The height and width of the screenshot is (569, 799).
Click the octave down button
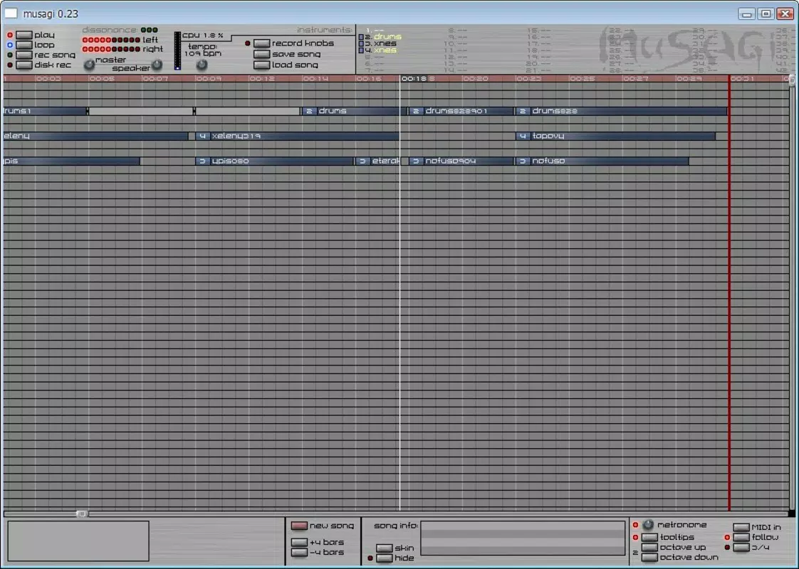pyautogui.click(x=649, y=558)
